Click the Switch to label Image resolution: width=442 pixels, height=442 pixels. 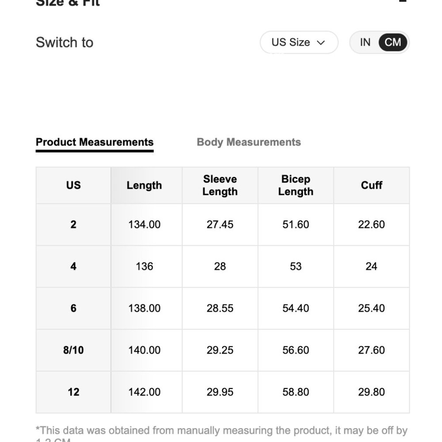coord(65,42)
